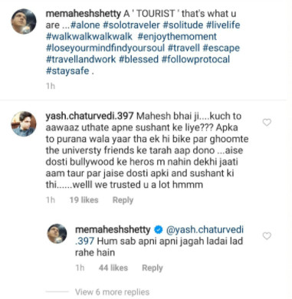Open the #staysafe hashtag
The height and width of the screenshot is (299, 292).
click(67, 71)
